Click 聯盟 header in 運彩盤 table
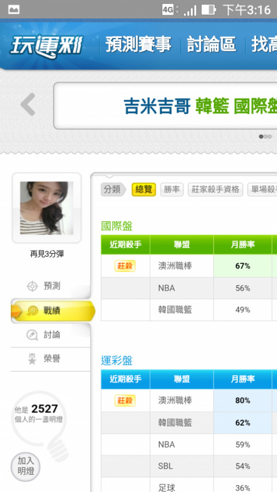 pos(182,379)
